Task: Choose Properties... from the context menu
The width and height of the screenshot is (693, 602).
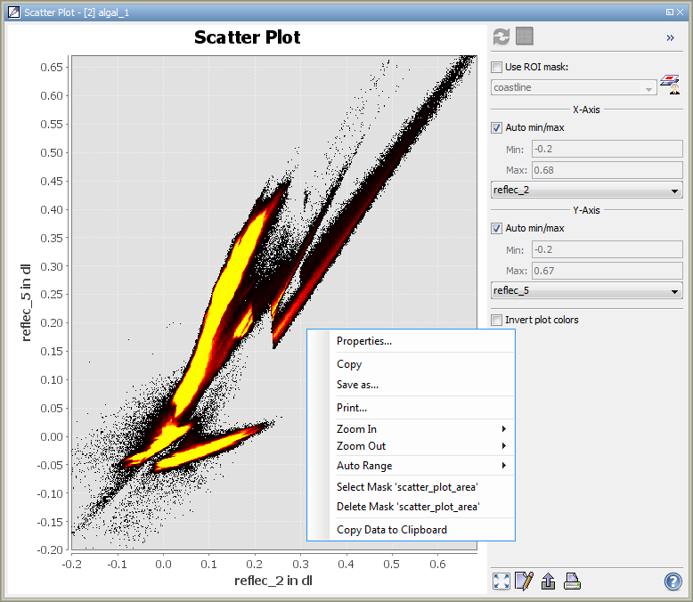Action: [x=363, y=341]
